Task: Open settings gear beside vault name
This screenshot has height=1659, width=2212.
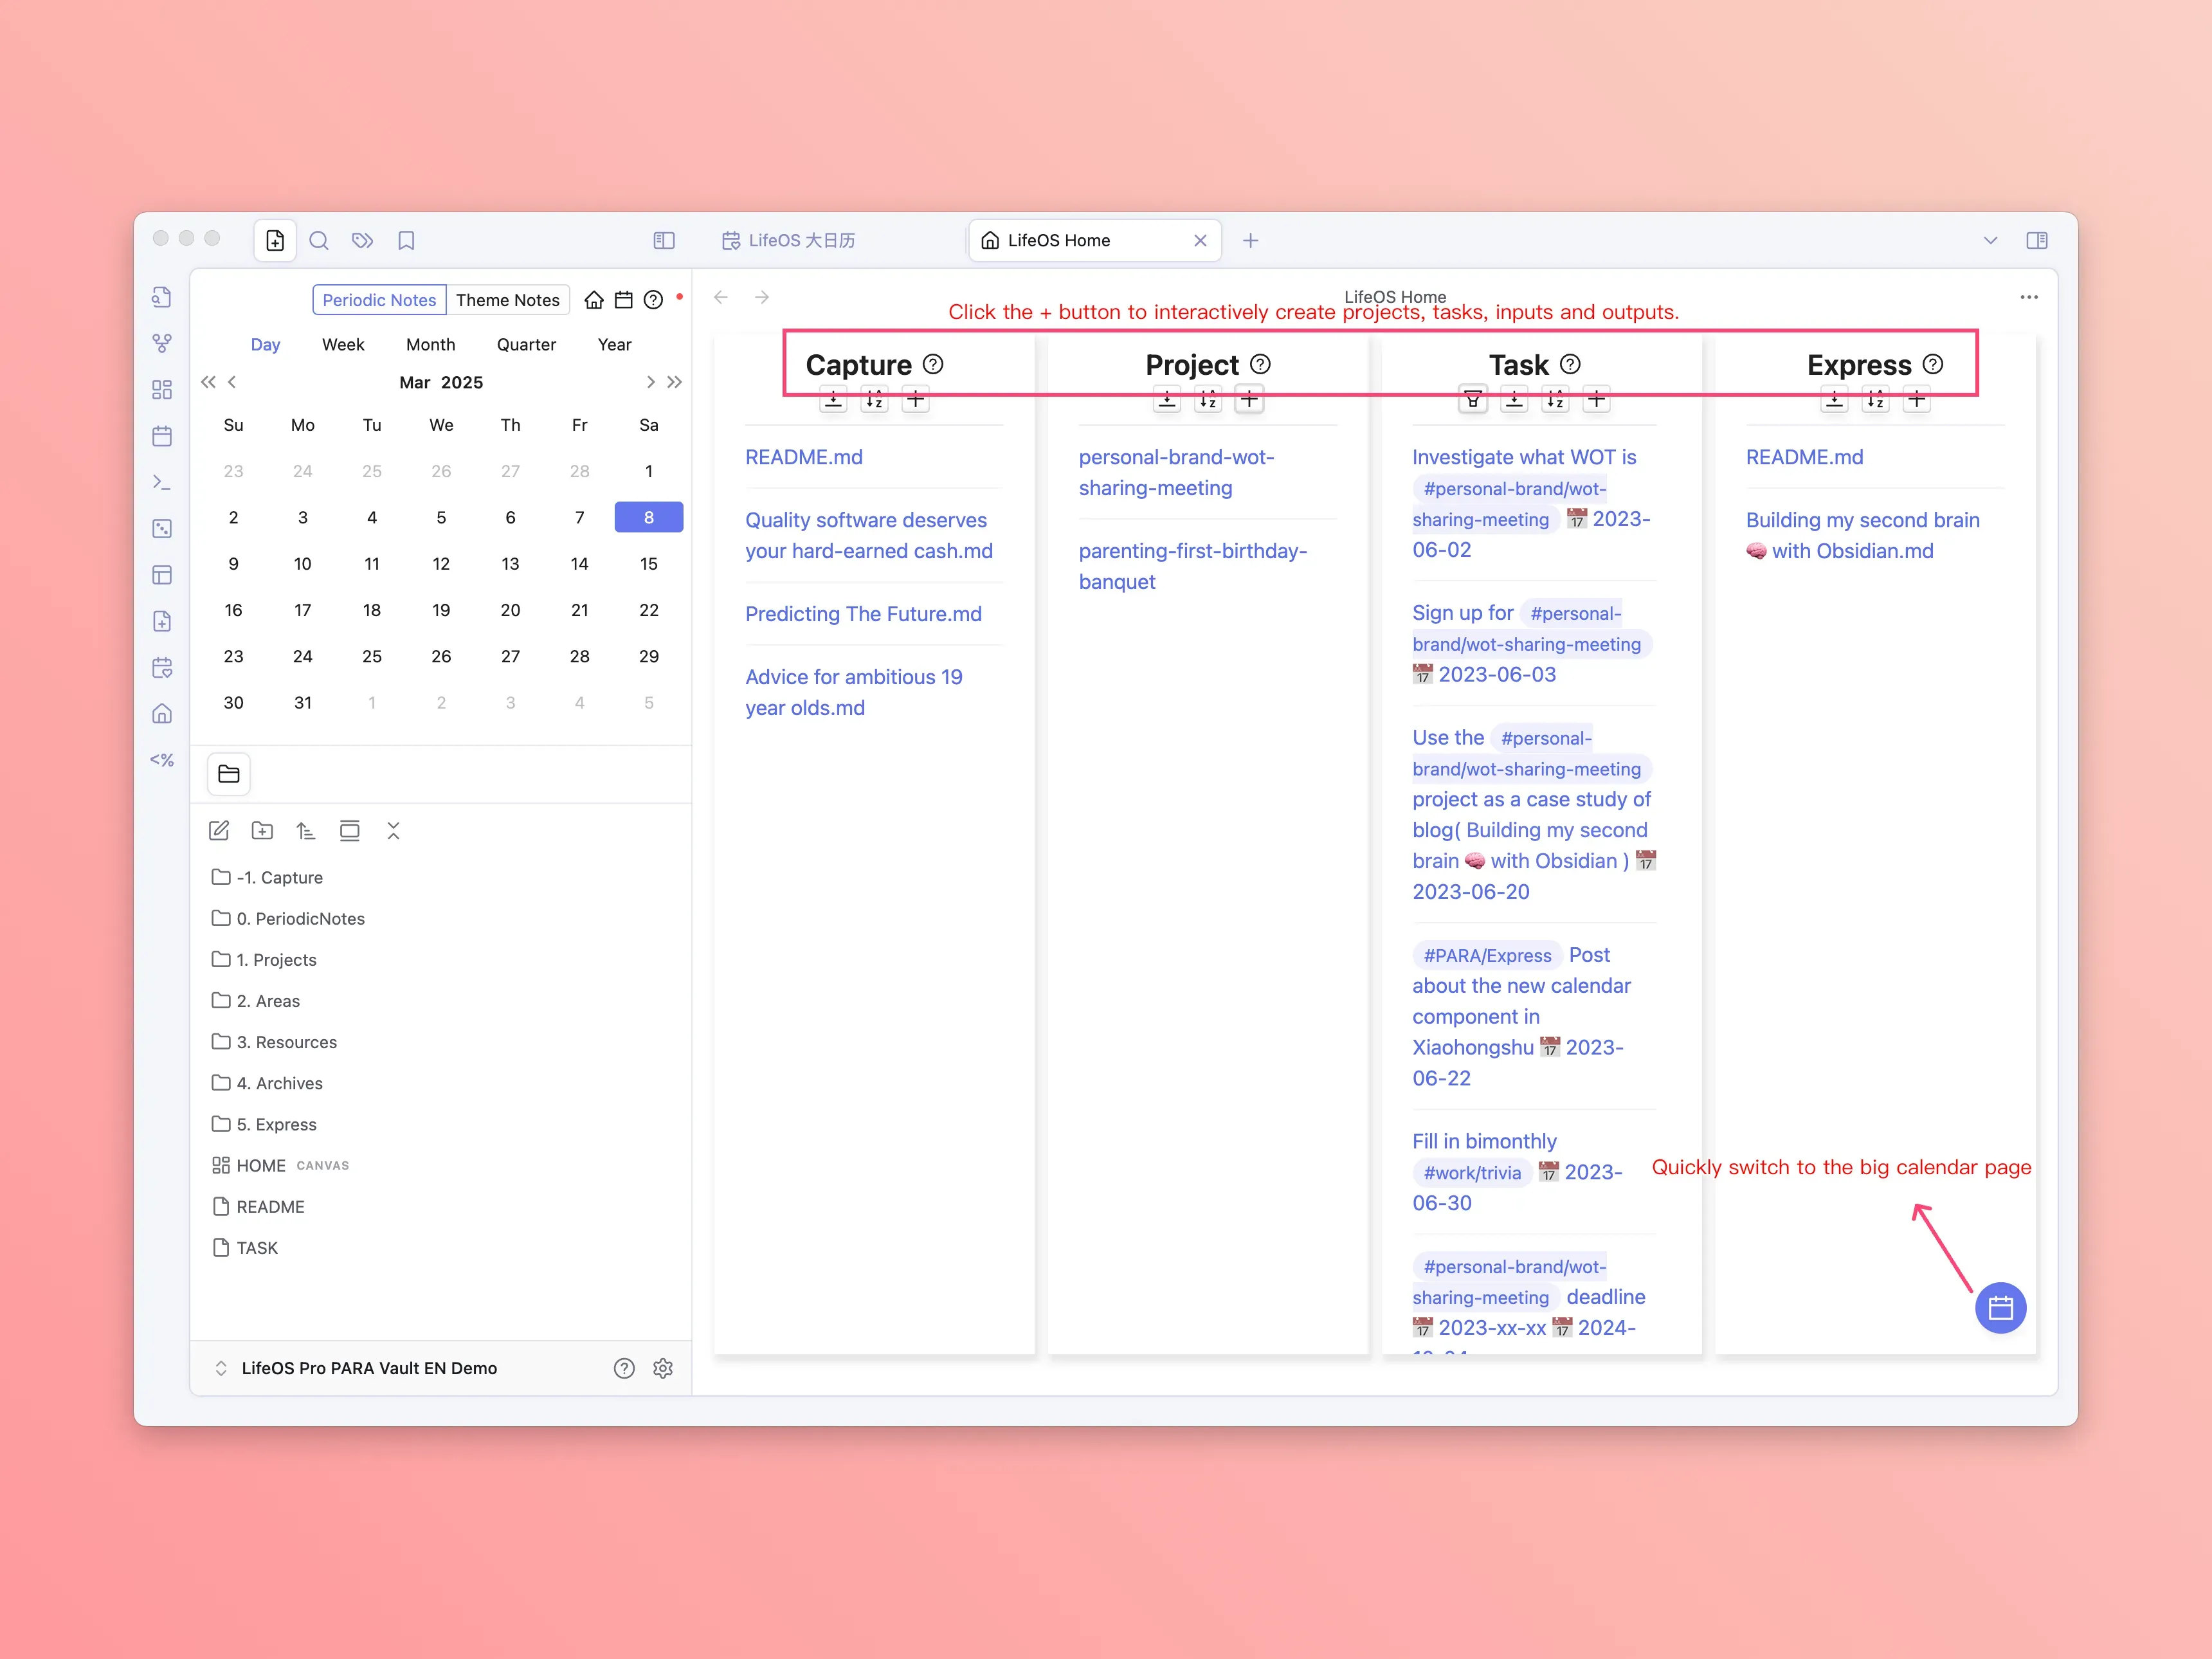Action: click(662, 1368)
